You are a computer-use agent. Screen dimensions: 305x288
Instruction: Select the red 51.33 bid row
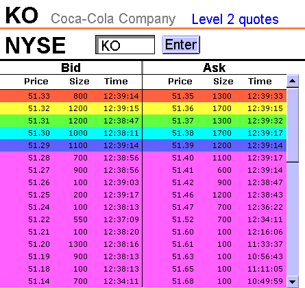pos(71,96)
